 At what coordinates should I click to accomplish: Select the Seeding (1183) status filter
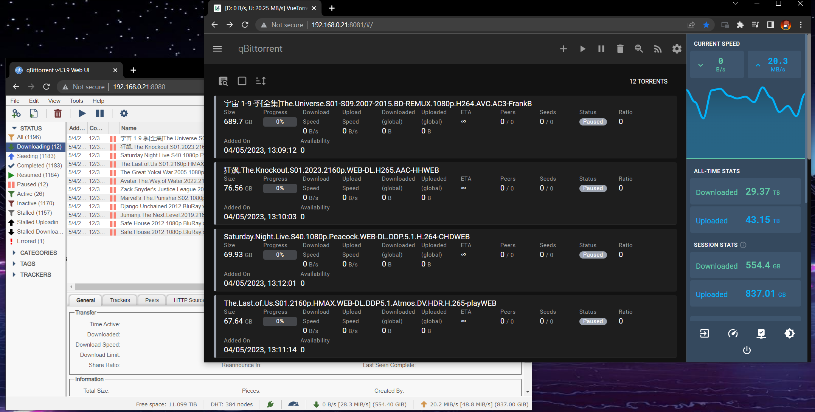click(36, 156)
